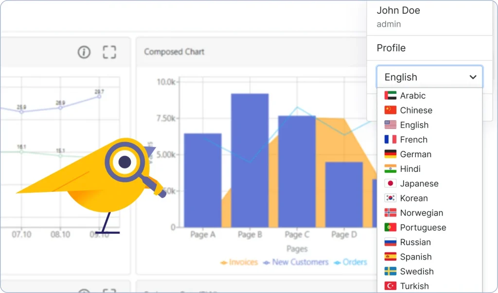Click the chevron arrow in language select
Screen dimensions: 498x293
click(473, 77)
